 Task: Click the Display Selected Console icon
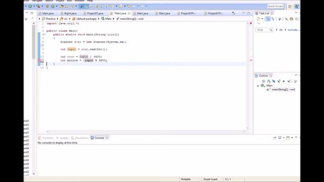pos(280,138)
